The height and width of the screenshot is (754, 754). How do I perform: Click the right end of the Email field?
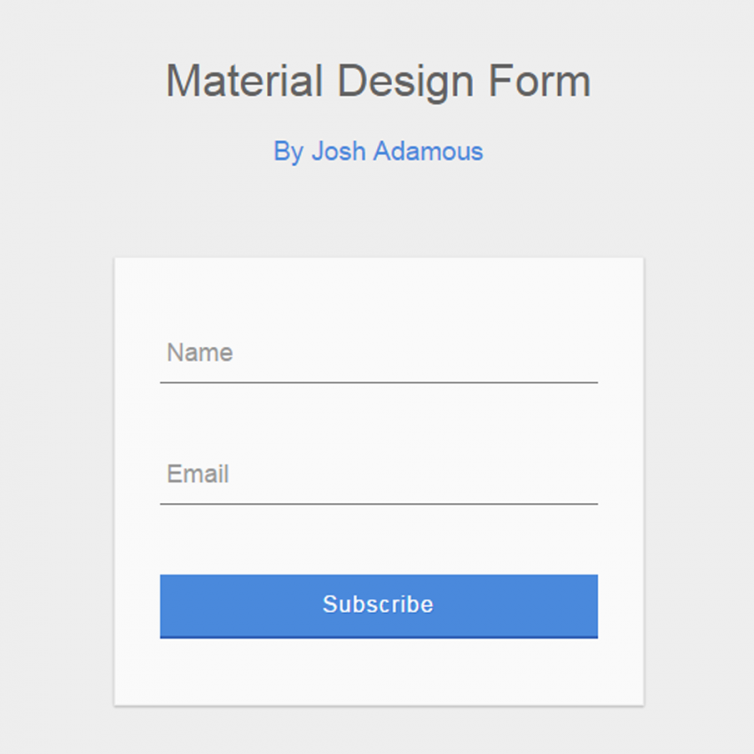581,475
